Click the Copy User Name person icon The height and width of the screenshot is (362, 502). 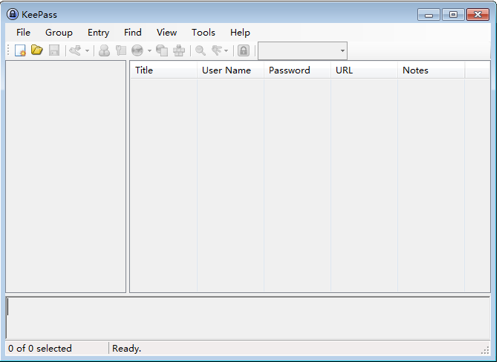[104, 50]
